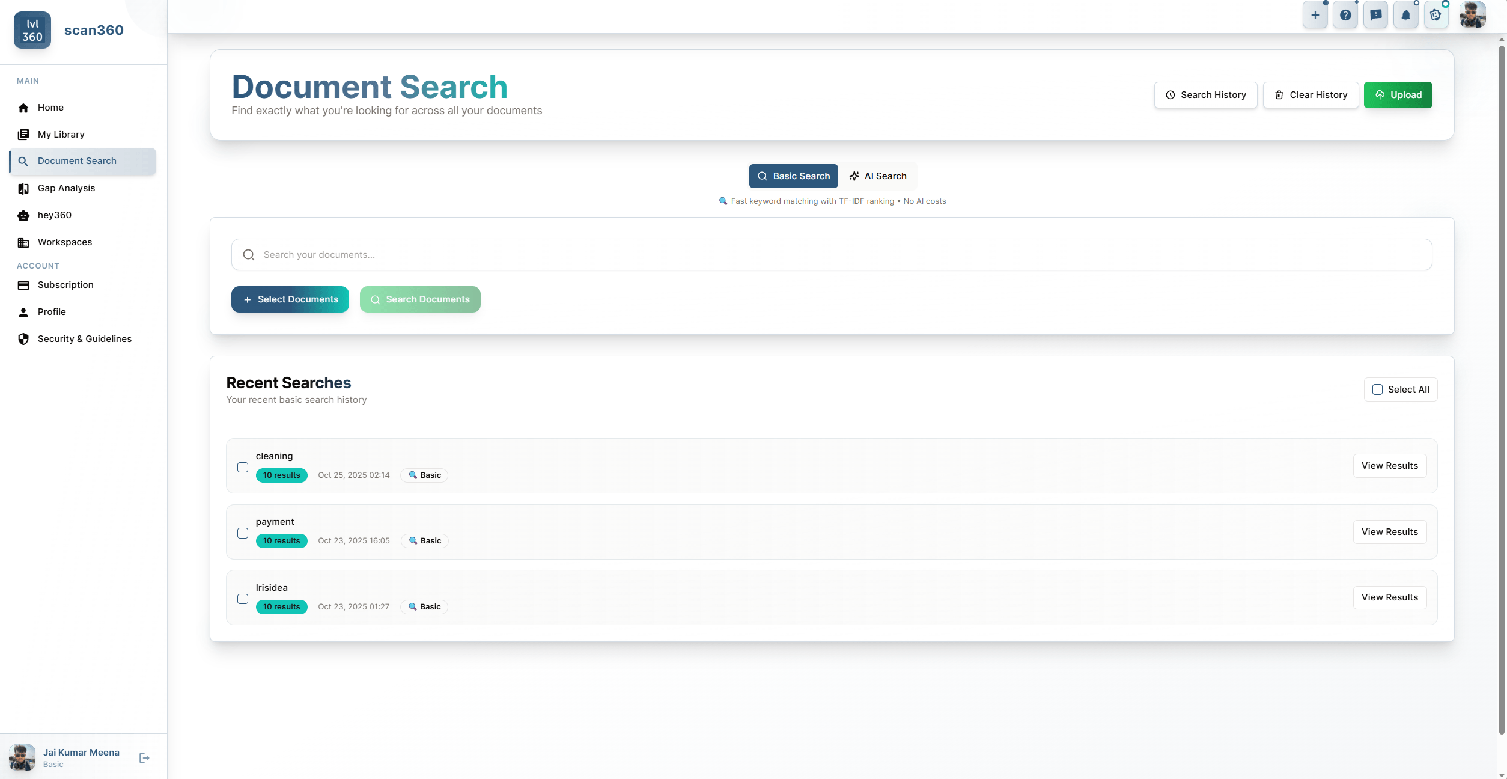The height and width of the screenshot is (779, 1507).
Task: Click the help question mark icon
Action: tap(1345, 14)
